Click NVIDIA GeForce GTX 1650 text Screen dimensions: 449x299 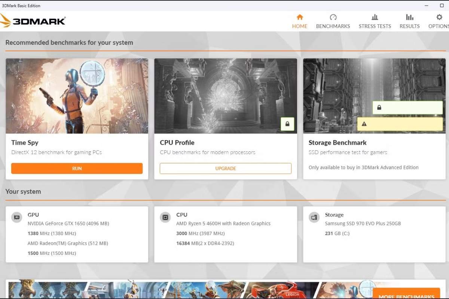(68, 224)
